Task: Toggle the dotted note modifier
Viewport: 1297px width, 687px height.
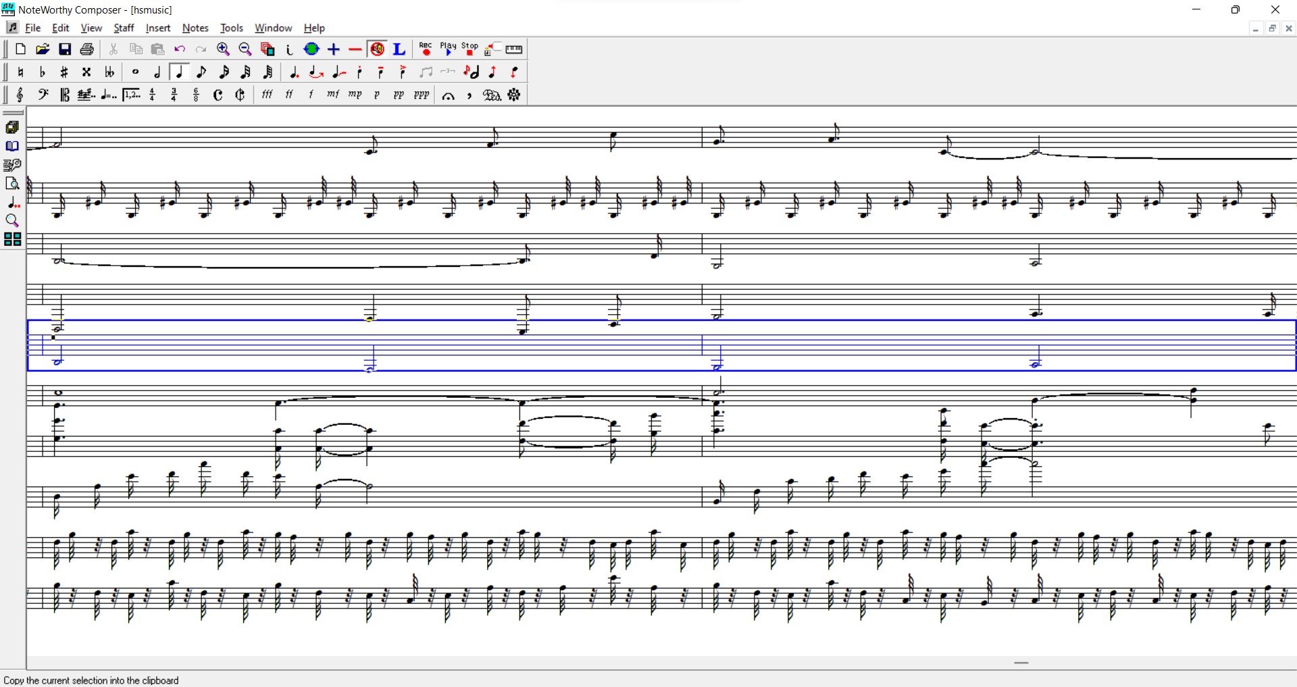Action: [294, 72]
